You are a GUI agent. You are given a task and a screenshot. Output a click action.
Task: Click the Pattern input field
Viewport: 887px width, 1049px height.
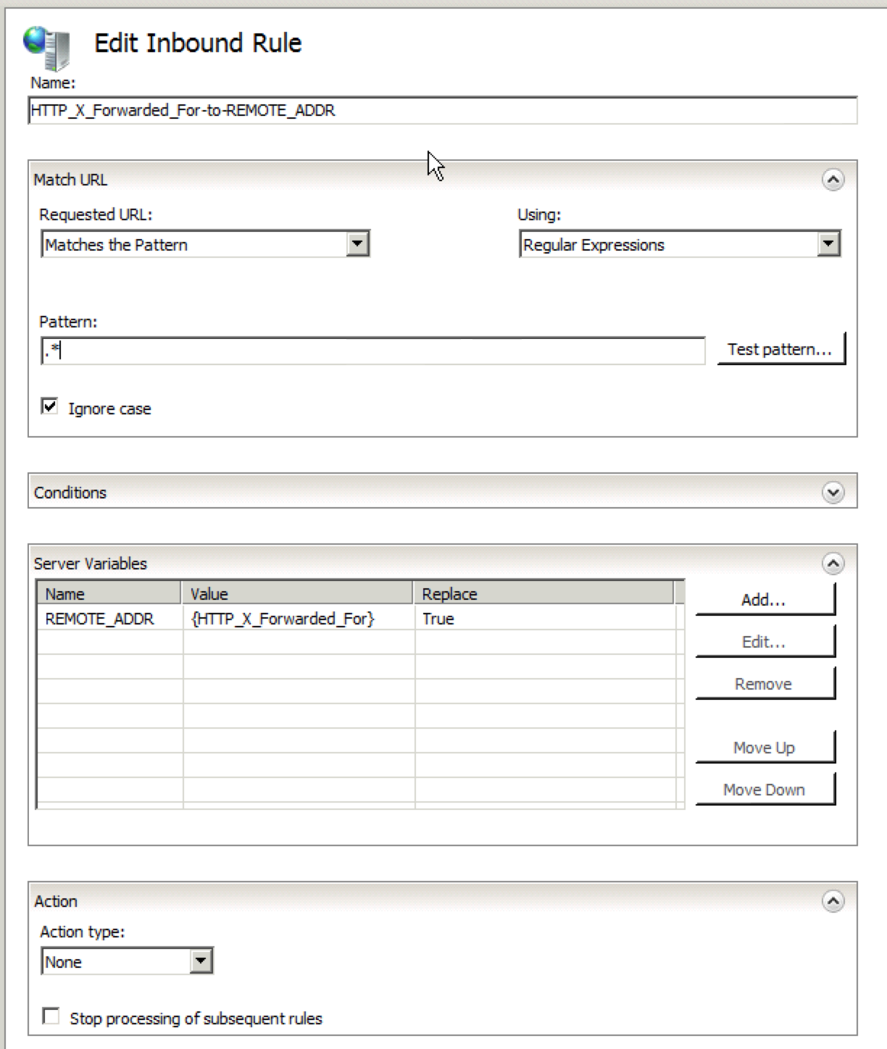click(x=373, y=351)
